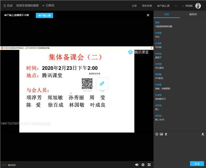Click the blue 客户端上课 button
This screenshot has width=206, height=168.
pos(44,15)
